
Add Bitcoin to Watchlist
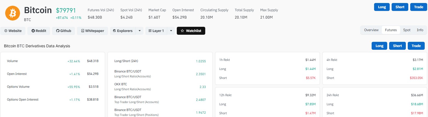[191, 31]
